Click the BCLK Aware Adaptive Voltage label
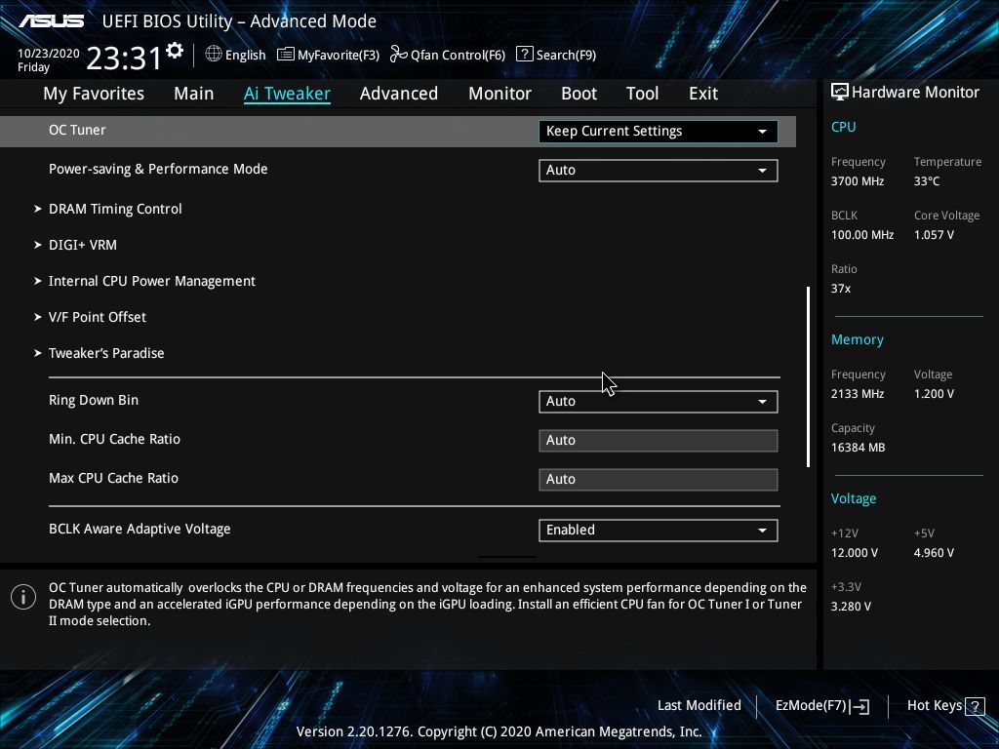Screen dimensions: 999x749 (140, 529)
